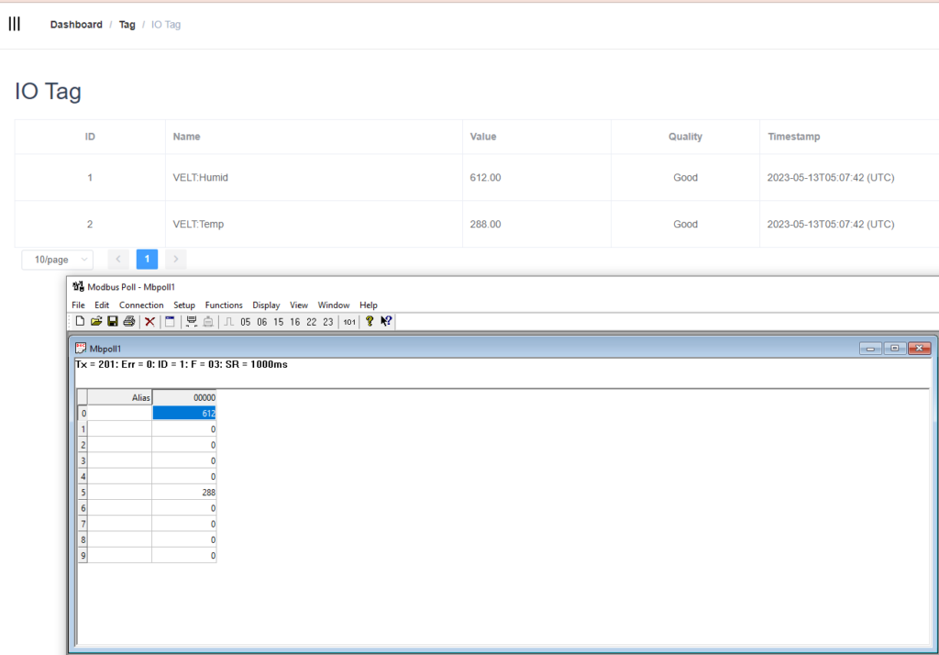
Task: Open the Setup menu
Action: coord(184,305)
